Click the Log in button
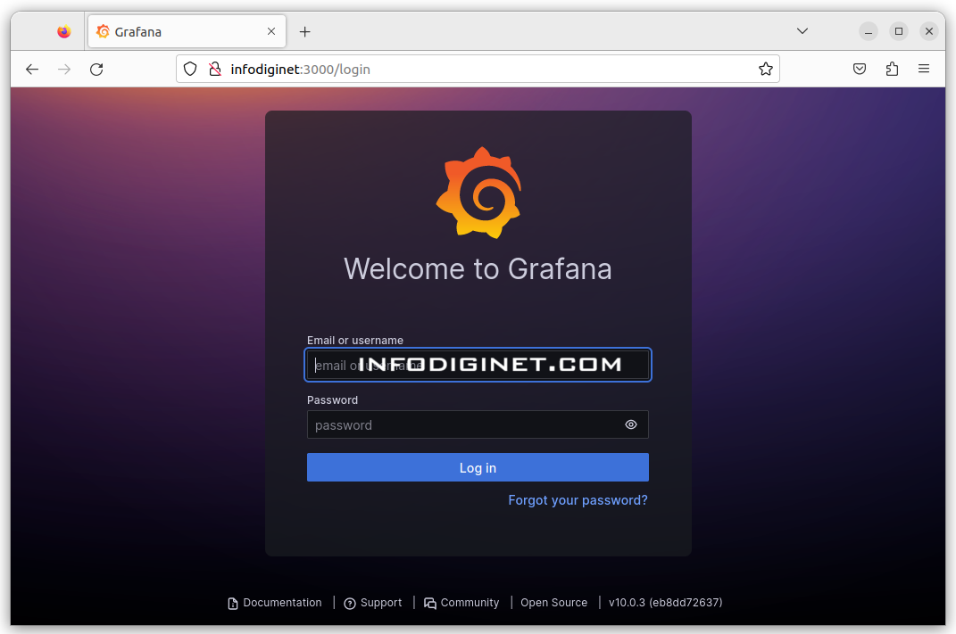956x634 pixels. (478, 468)
